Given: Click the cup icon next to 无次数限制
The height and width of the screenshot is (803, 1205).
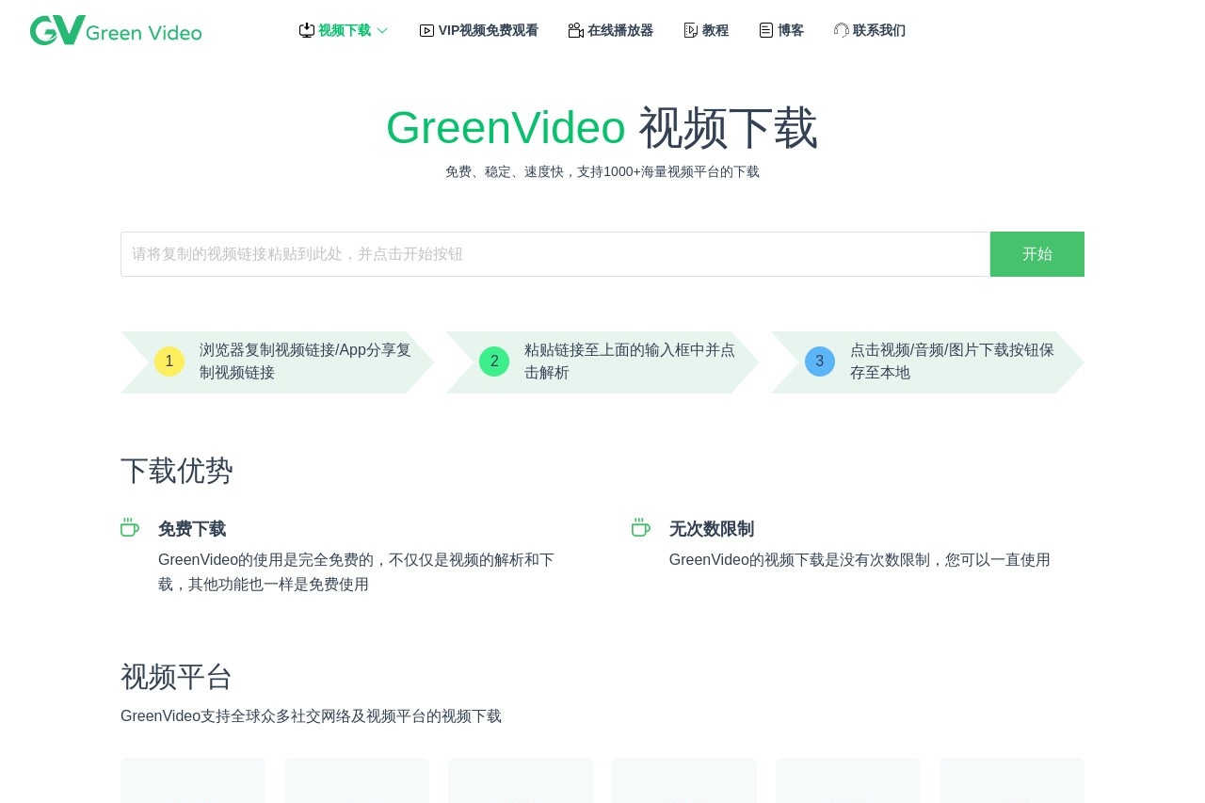Looking at the screenshot, I should 640,528.
